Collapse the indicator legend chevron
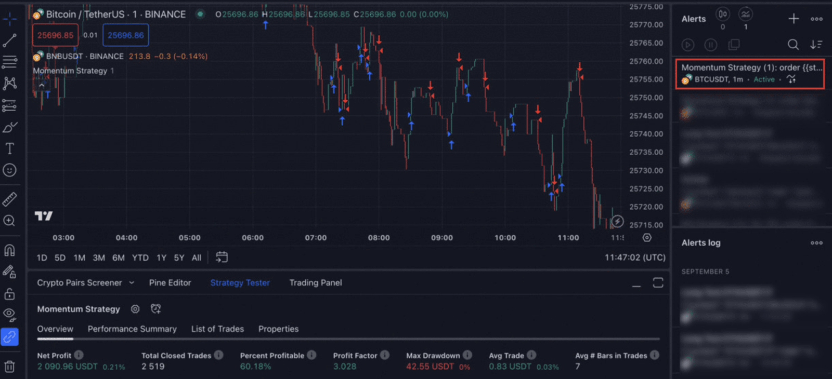This screenshot has height=379, width=832. tap(42, 85)
